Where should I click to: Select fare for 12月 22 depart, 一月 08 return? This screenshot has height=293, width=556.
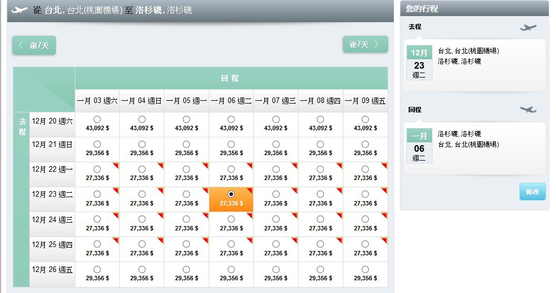[x=320, y=169]
